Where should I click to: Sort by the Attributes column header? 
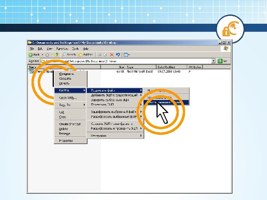tap(195, 67)
